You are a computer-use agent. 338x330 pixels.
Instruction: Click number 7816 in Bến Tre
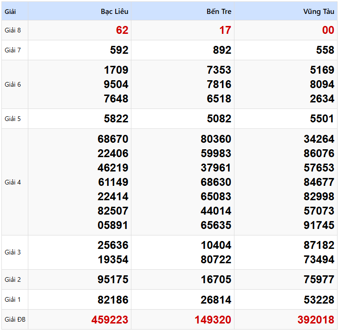[219, 84]
